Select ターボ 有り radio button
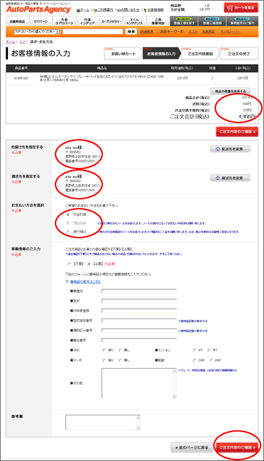 (x=104, y=360)
